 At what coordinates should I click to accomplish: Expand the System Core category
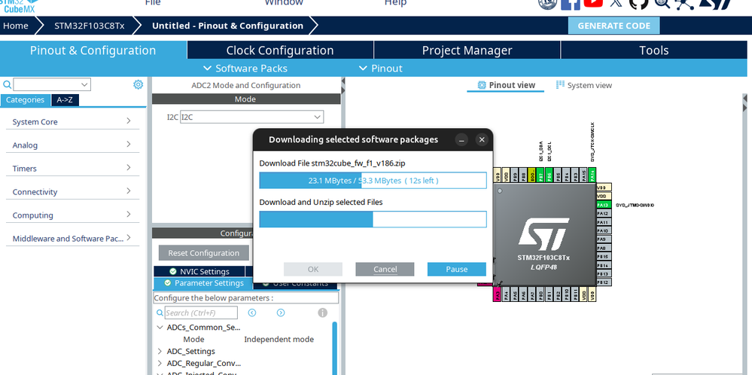(x=72, y=122)
